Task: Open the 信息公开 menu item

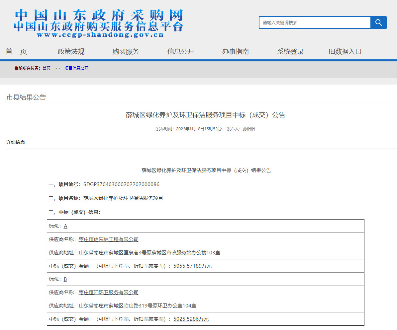Action: (180, 51)
